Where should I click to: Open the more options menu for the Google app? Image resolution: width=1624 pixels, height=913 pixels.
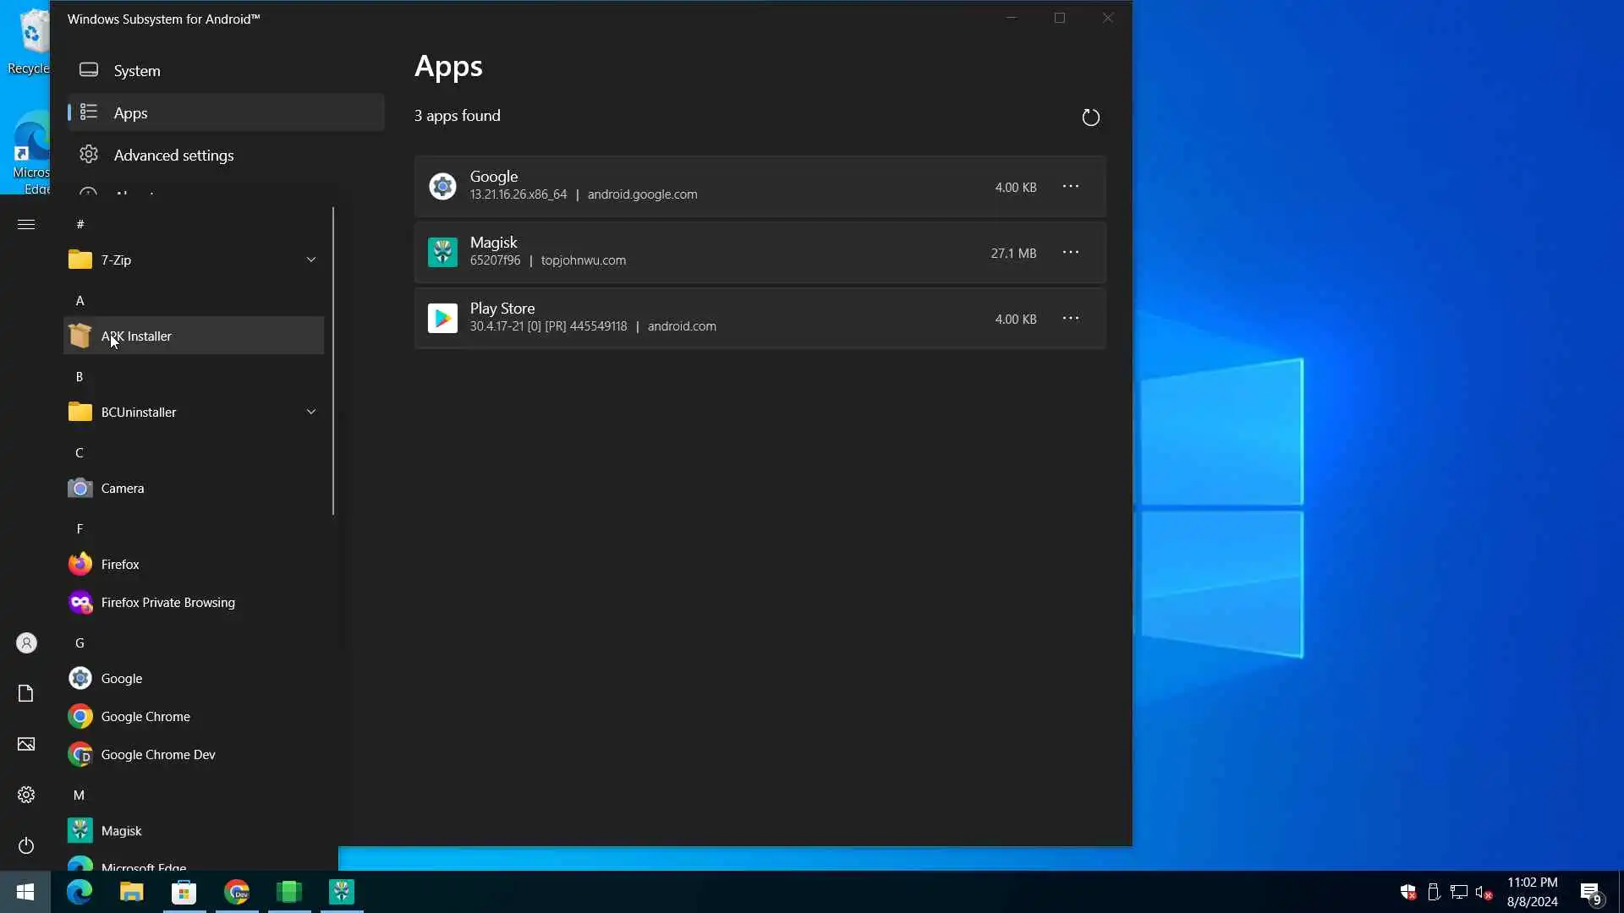pyautogui.click(x=1071, y=187)
